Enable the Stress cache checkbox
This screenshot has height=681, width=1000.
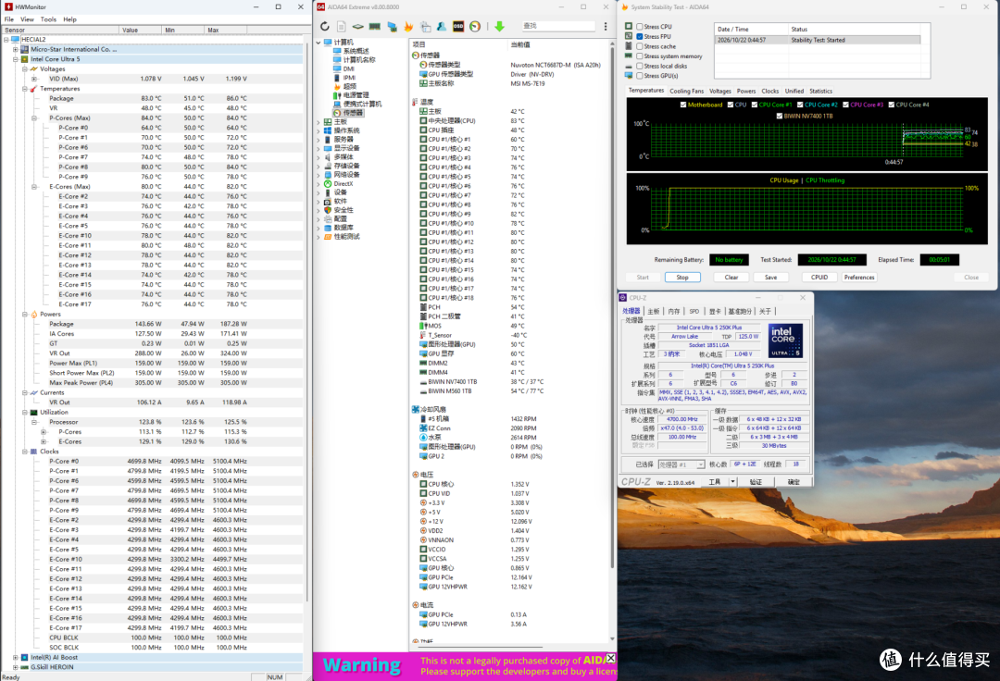click(x=640, y=46)
